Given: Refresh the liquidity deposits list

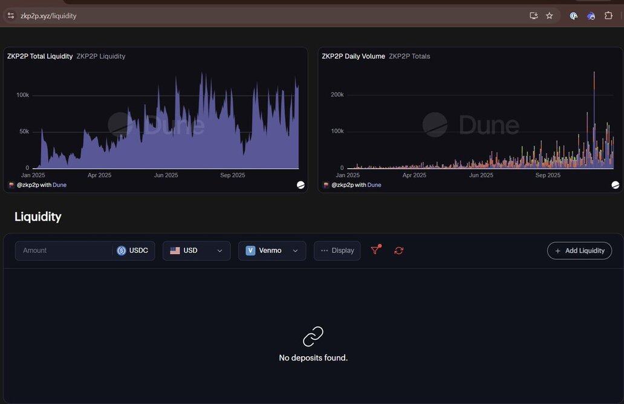Looking at the screenshot, I should pyautogui.click(x=398, y=250).
